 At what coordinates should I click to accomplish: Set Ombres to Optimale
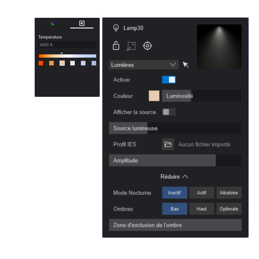[229, 209]
